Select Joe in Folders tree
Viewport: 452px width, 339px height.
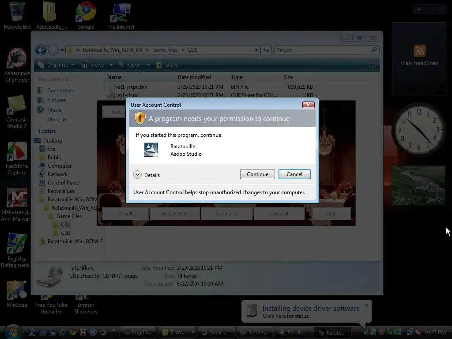pos(47,149)
